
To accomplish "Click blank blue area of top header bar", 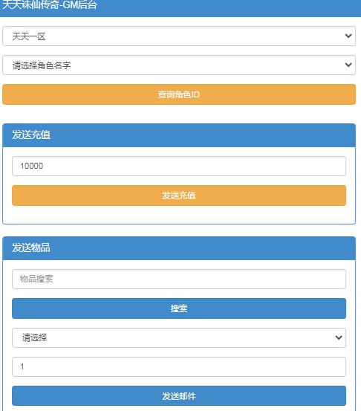I will pyautogui.click(x=228, y=8).
